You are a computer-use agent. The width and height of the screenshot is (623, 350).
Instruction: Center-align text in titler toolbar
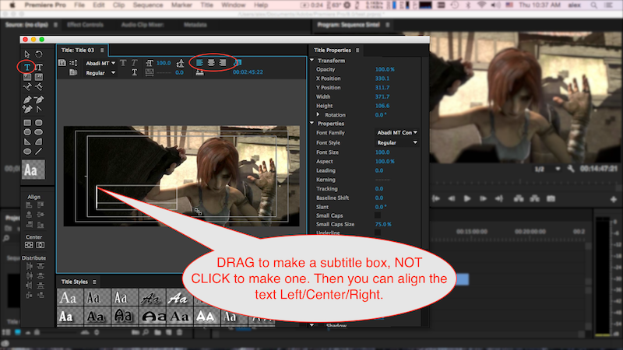tap(211, 63)
